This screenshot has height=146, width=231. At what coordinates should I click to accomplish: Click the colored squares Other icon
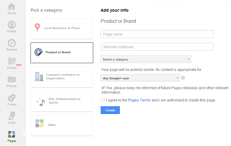click(40, 123)
